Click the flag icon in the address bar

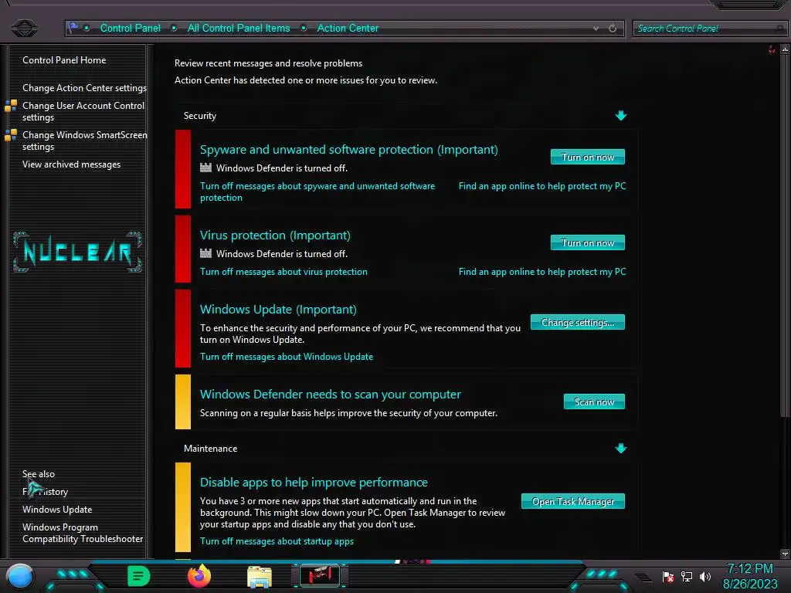point(73,28)
